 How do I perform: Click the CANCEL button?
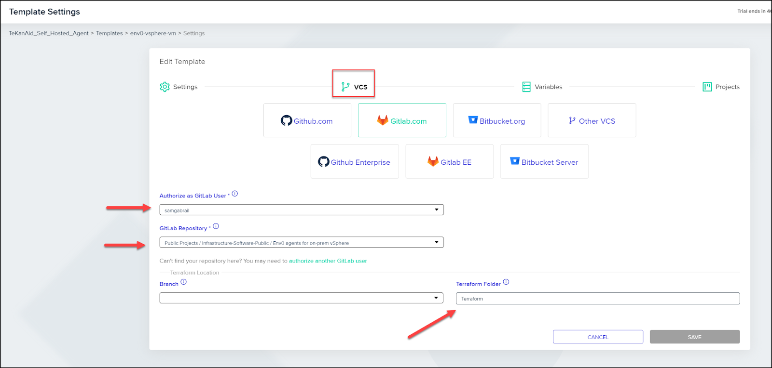click(598, 337)
